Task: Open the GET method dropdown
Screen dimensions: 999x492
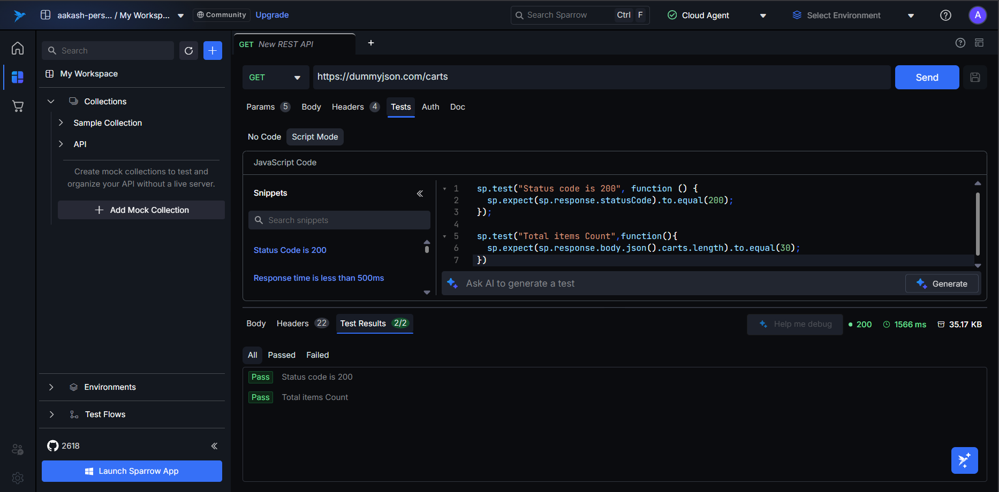Action: [x=275, y=78]
